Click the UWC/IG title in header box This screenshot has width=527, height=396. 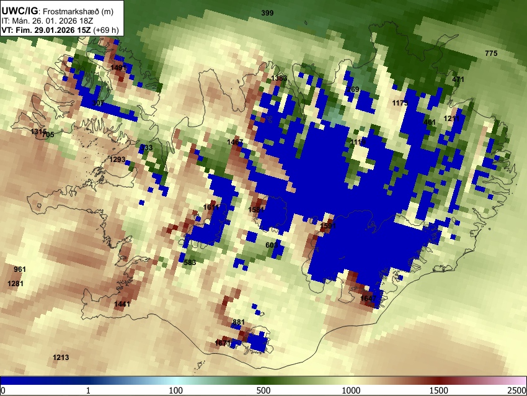tap(19, 11)
